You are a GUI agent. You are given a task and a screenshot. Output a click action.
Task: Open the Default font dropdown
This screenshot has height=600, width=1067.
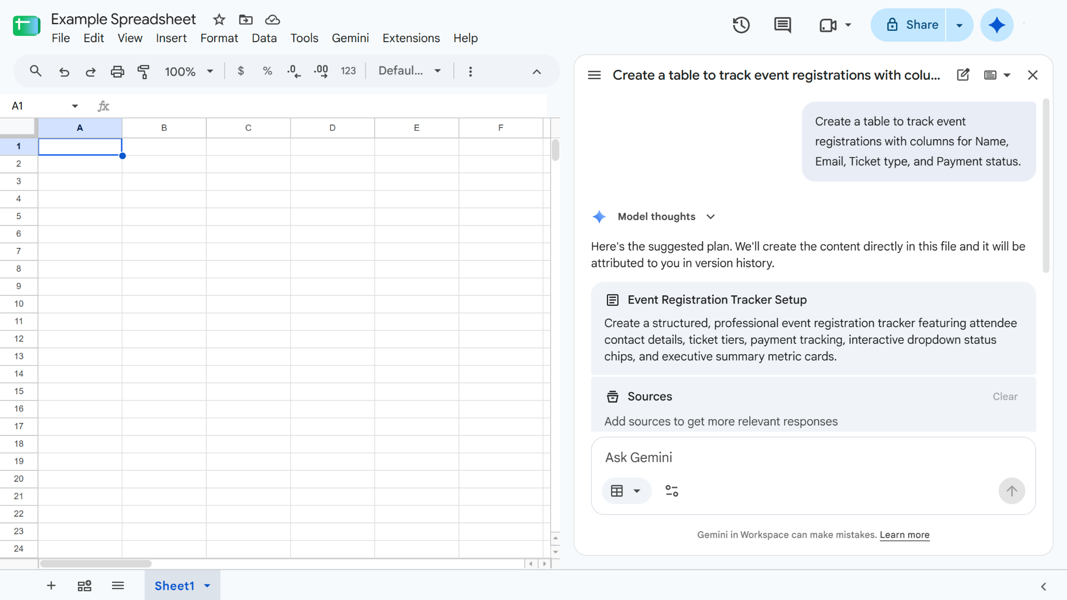click(x=410, y=71)
